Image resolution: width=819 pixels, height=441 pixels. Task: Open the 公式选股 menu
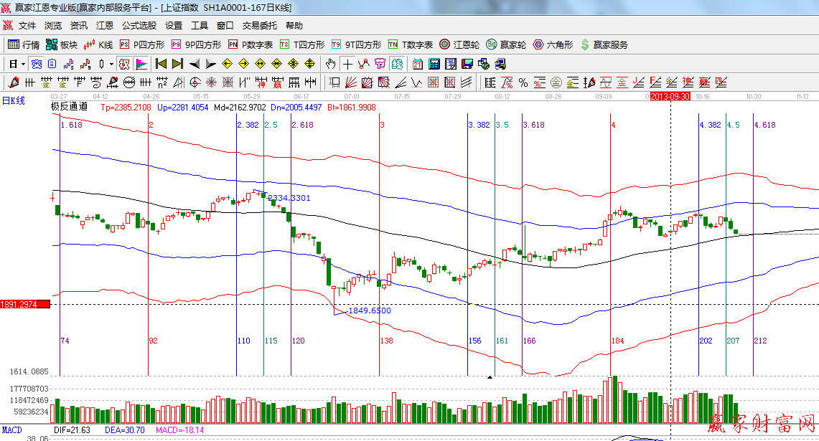pyautogui.click(x=139, y=25)
